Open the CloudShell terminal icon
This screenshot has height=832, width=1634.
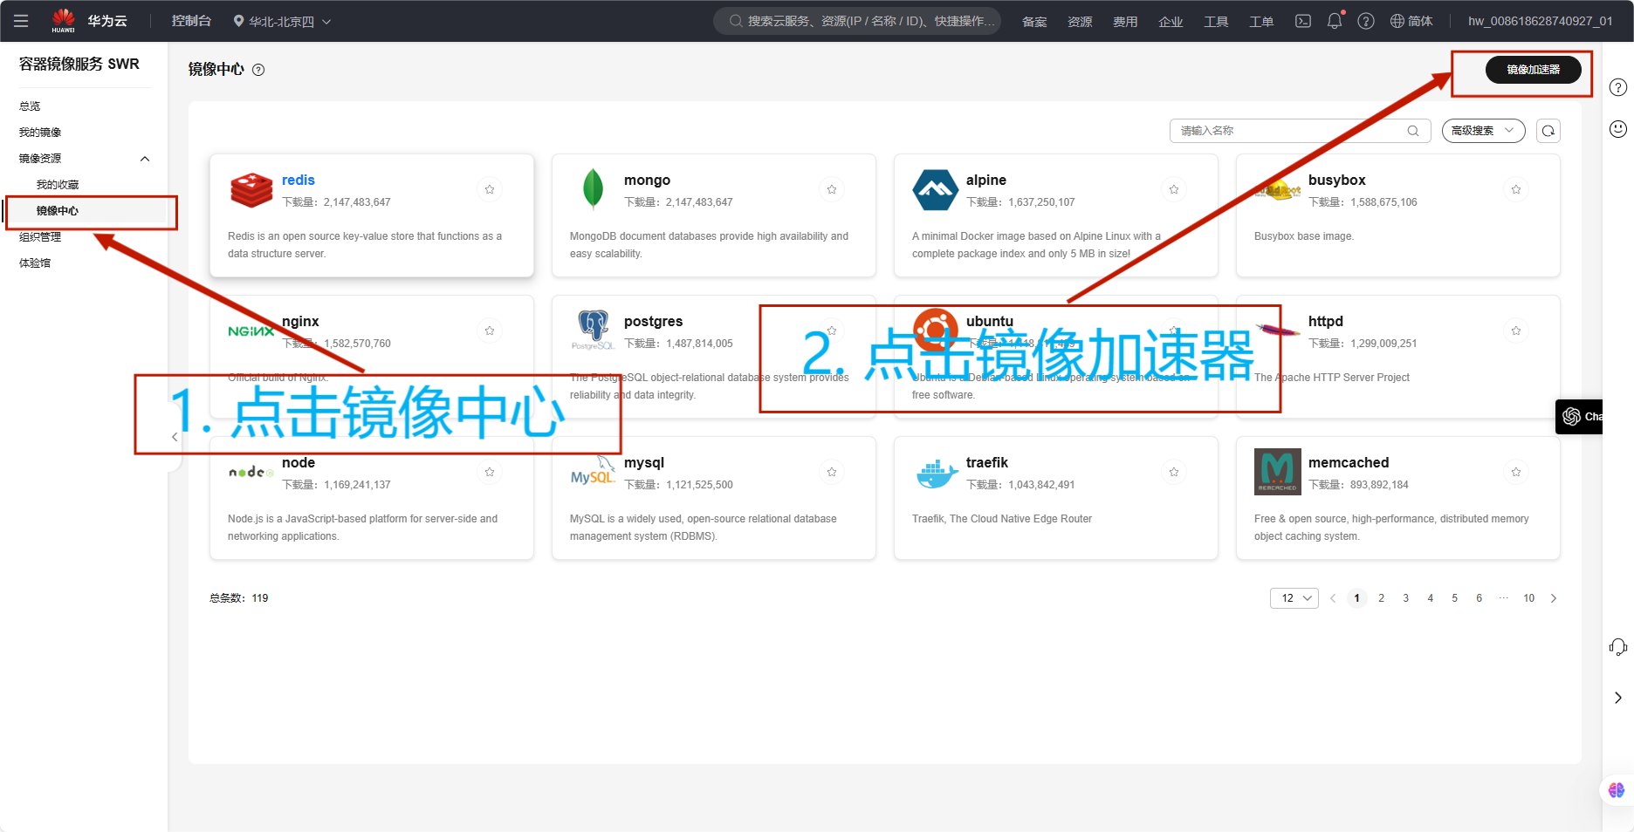[1302, 21]
